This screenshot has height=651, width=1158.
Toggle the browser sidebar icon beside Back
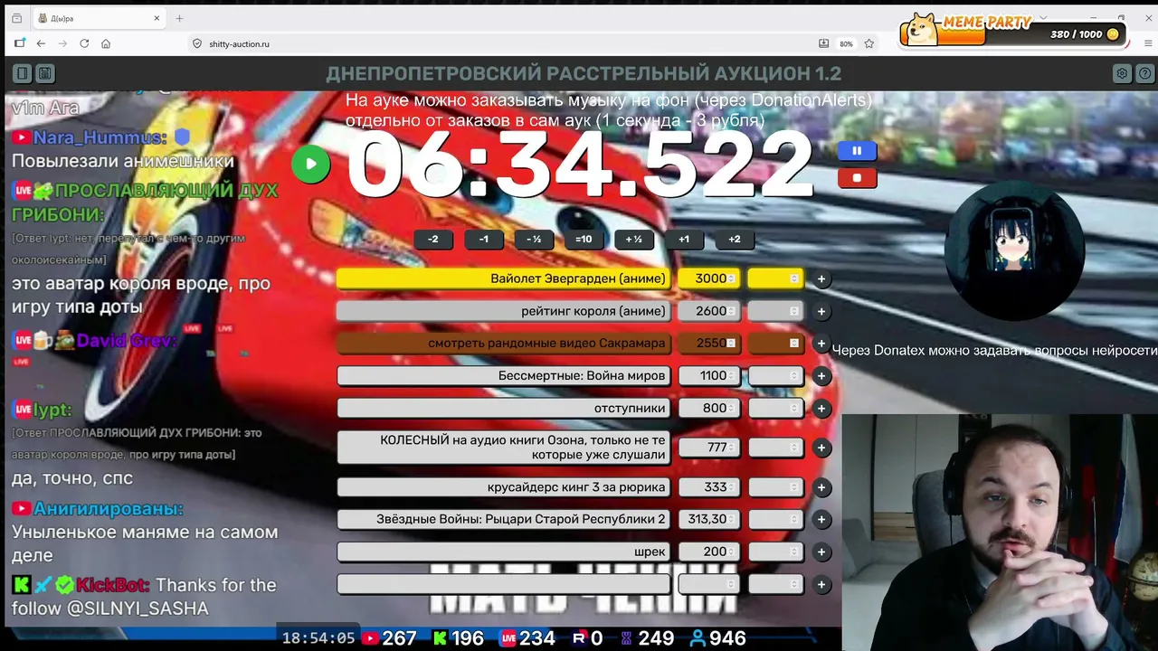(x=19, y=43)
